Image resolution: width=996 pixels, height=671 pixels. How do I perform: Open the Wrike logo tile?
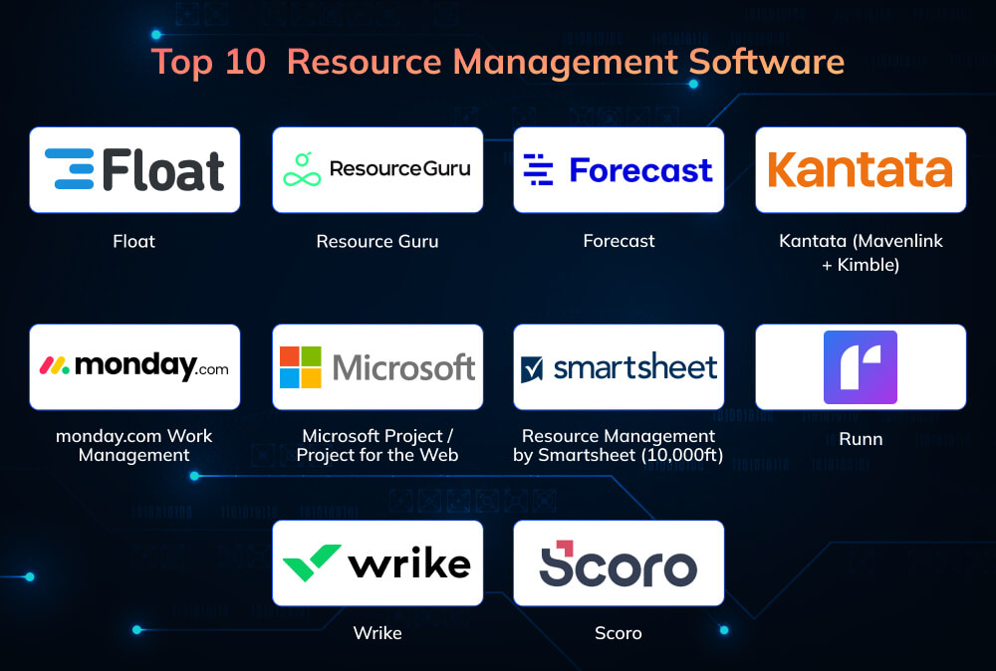point(377,563)
